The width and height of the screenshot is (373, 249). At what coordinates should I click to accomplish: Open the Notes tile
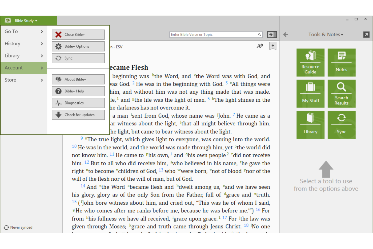coord(341,63)
